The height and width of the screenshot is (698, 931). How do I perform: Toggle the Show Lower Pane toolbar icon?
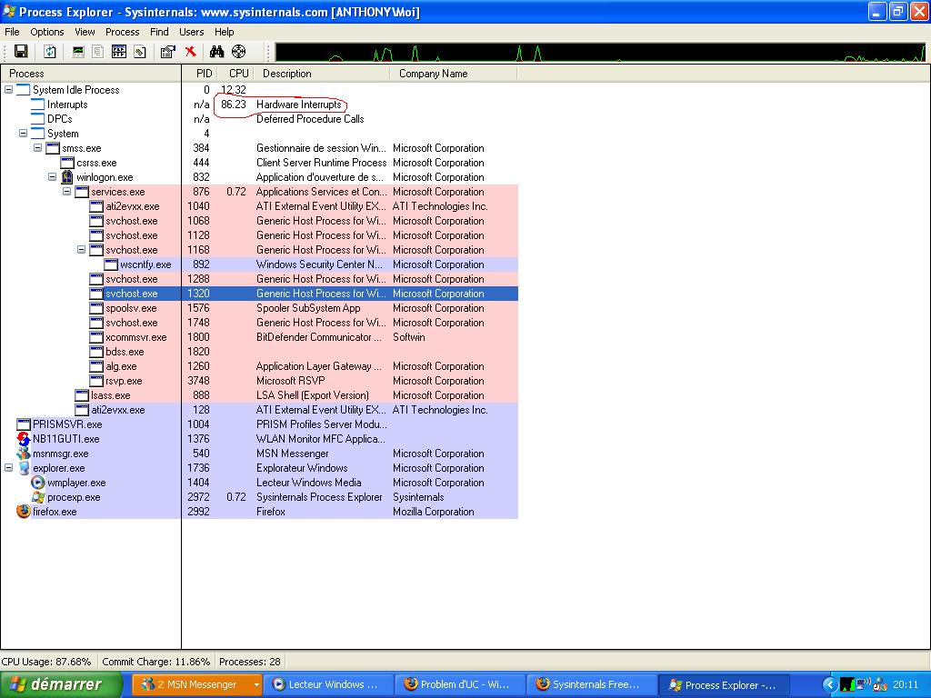[x=119, y=52]
